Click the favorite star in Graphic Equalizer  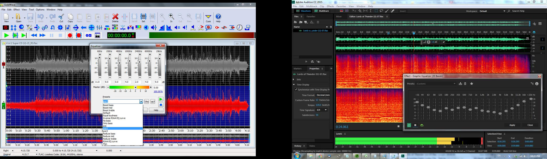(471, 84)
